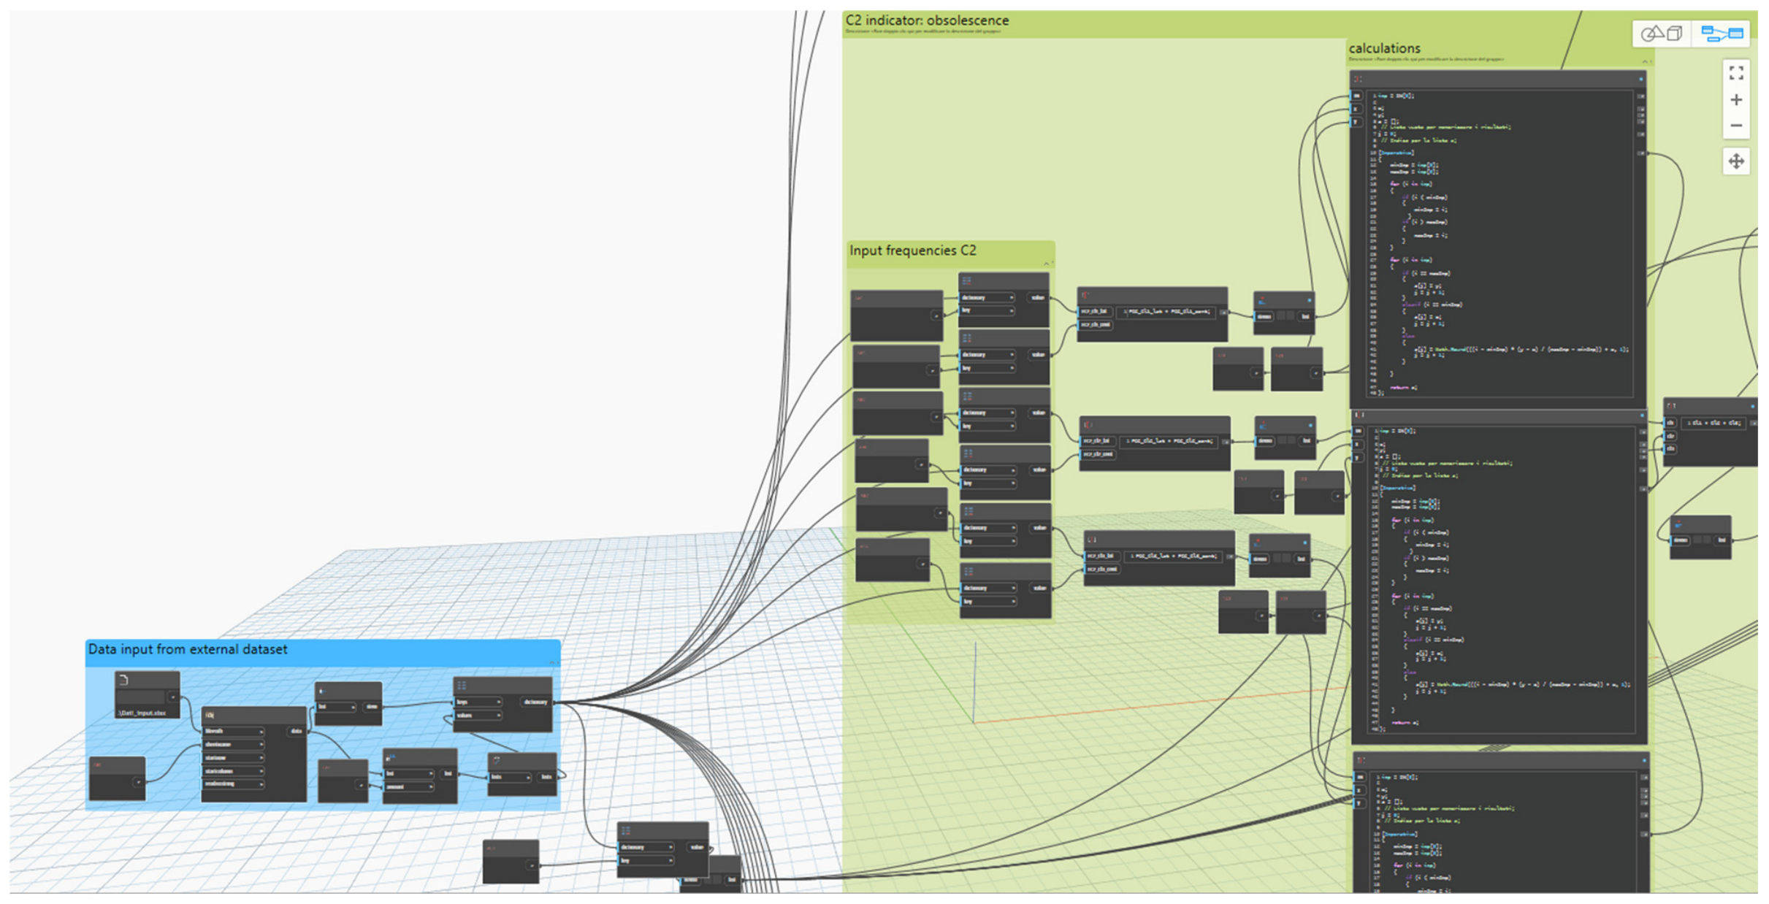The height and width of the screenshot is (904, 1769).
Task: Click the third code block node icon in the C2 group
Action: tap(1092, 540)
